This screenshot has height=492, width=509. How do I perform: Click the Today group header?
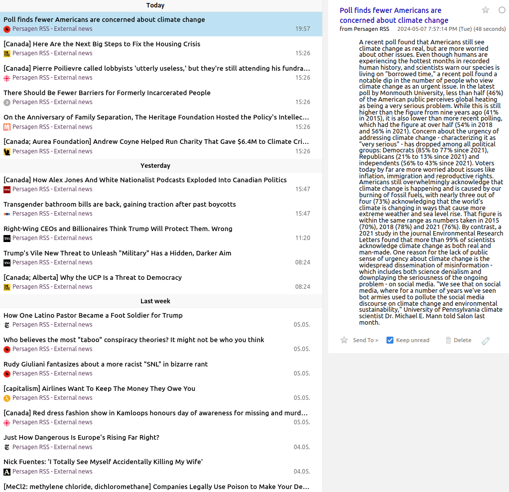coord(155,5)
